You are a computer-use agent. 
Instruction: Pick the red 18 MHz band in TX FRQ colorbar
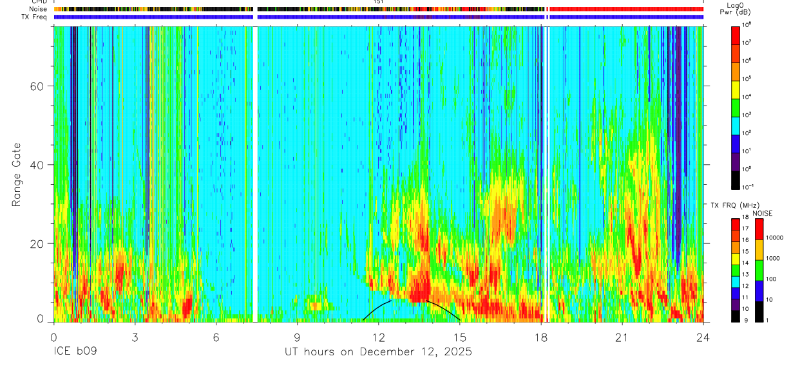click(x=736, y=224)
